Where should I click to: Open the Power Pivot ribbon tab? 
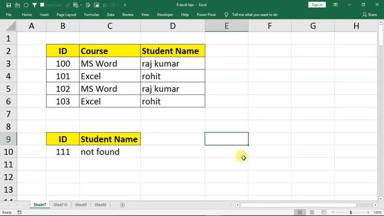[206, 14]
